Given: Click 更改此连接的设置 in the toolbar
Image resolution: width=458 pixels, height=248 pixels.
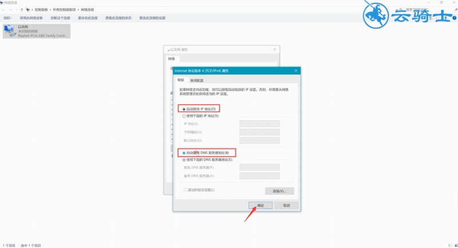Looking at the screenshot, I should tap(152, 18).
